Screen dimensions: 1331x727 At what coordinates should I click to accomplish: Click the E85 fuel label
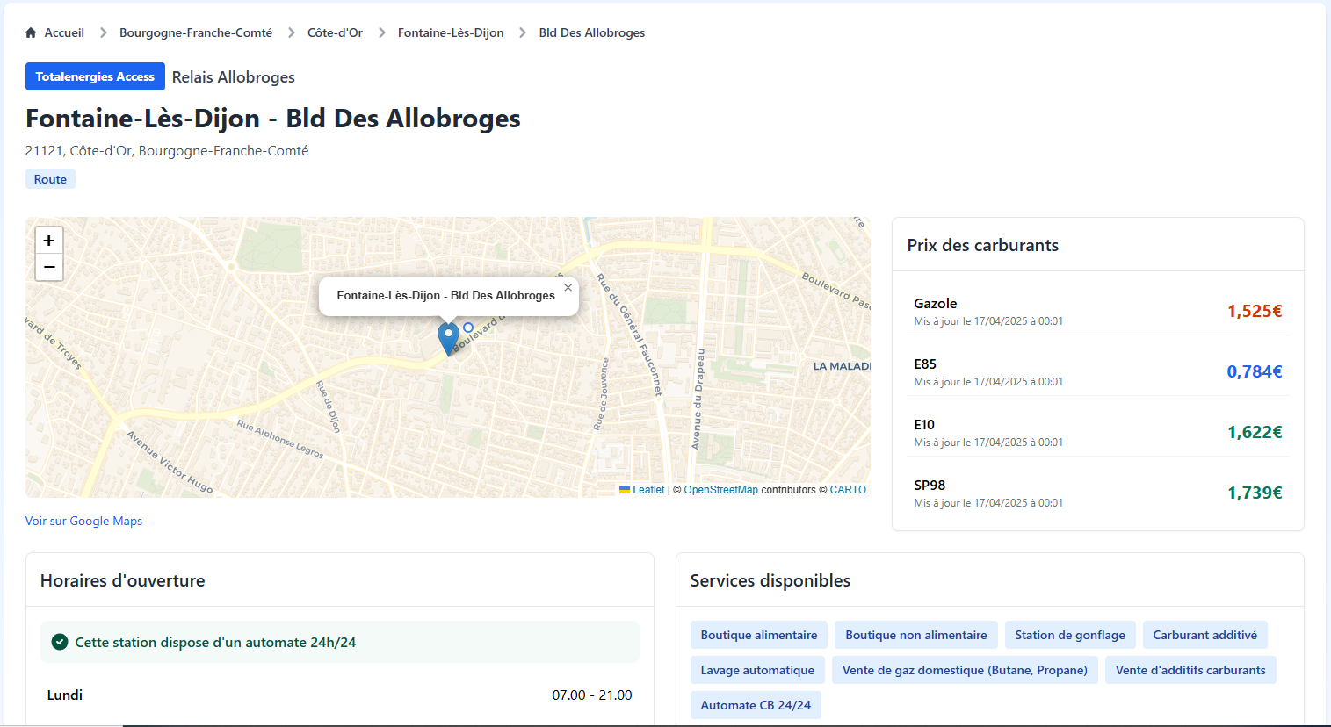coord(925,363)
